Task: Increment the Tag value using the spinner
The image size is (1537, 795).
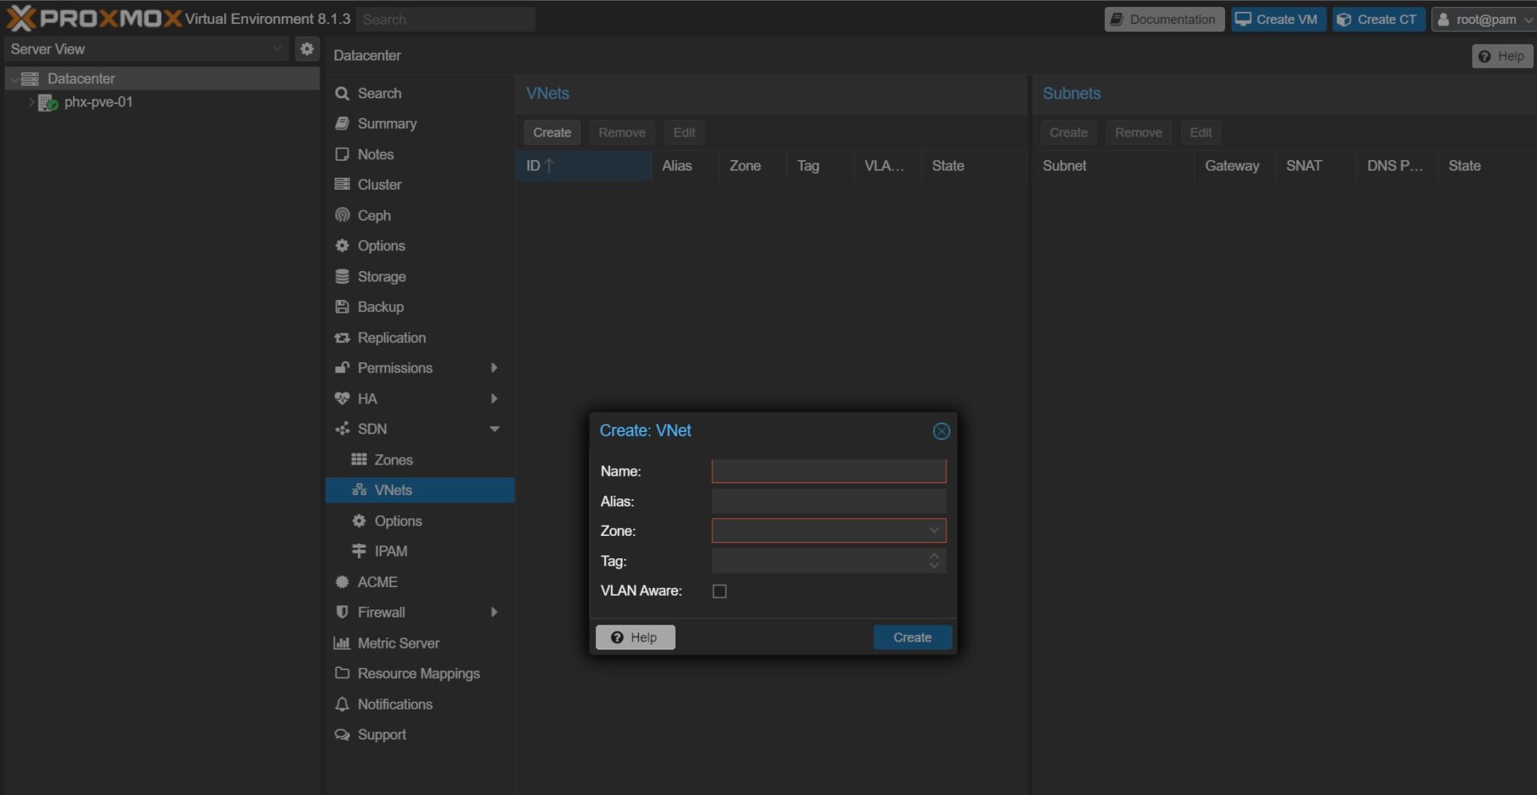Action: [x=933, y=557]
